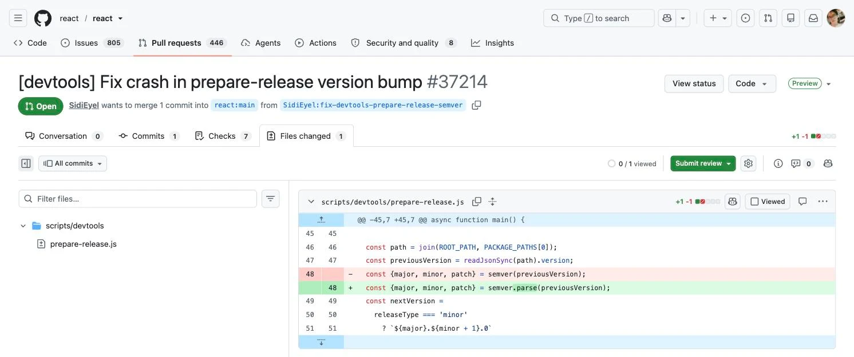
Task: Copy the head branch name
Action: point(476,105)
